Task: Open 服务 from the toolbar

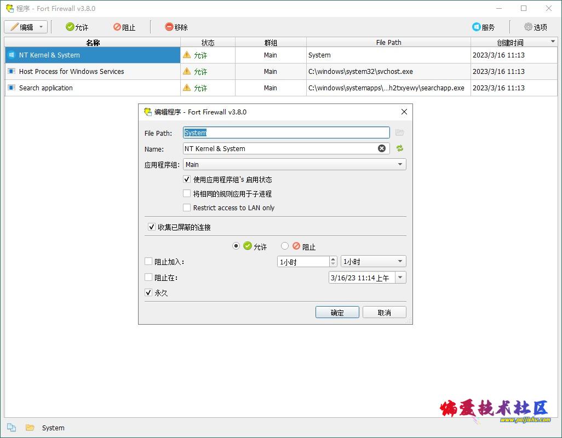Action: pos(483,27)
